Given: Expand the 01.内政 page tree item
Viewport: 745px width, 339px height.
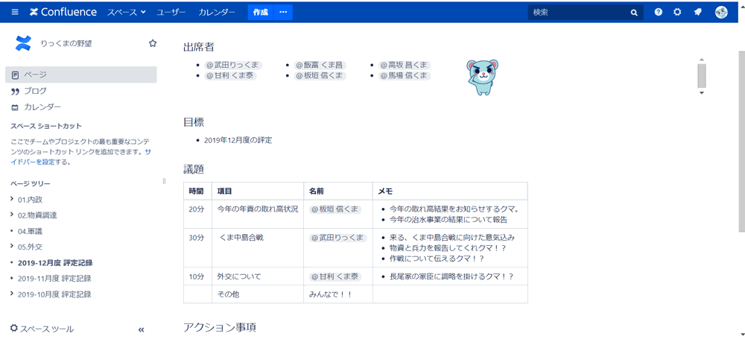Looking at the screenshot, I should [12, 200].
